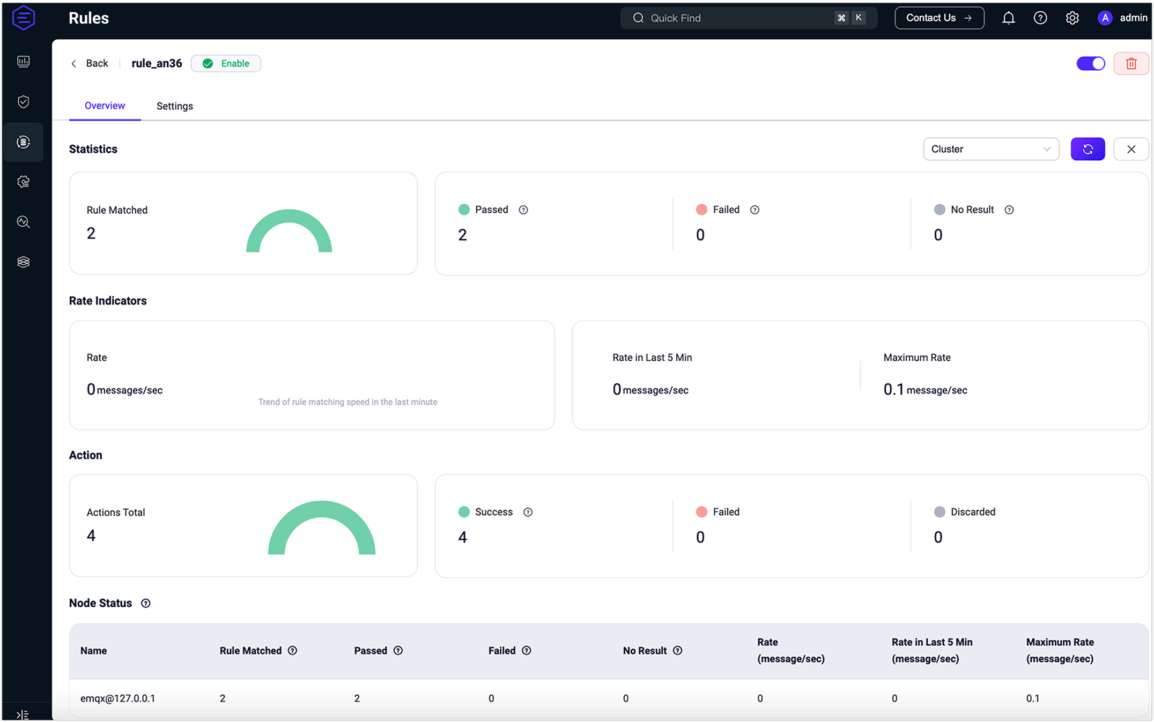Open the monitoring dashboard sidebar icon
This screenshot has height=722, width=1154.
23,62
